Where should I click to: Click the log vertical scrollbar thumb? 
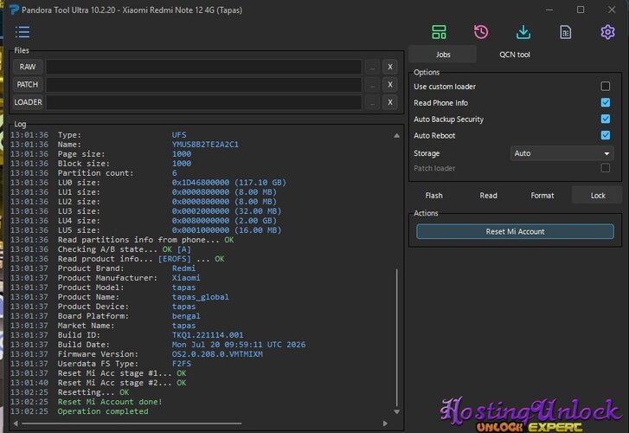396,338
